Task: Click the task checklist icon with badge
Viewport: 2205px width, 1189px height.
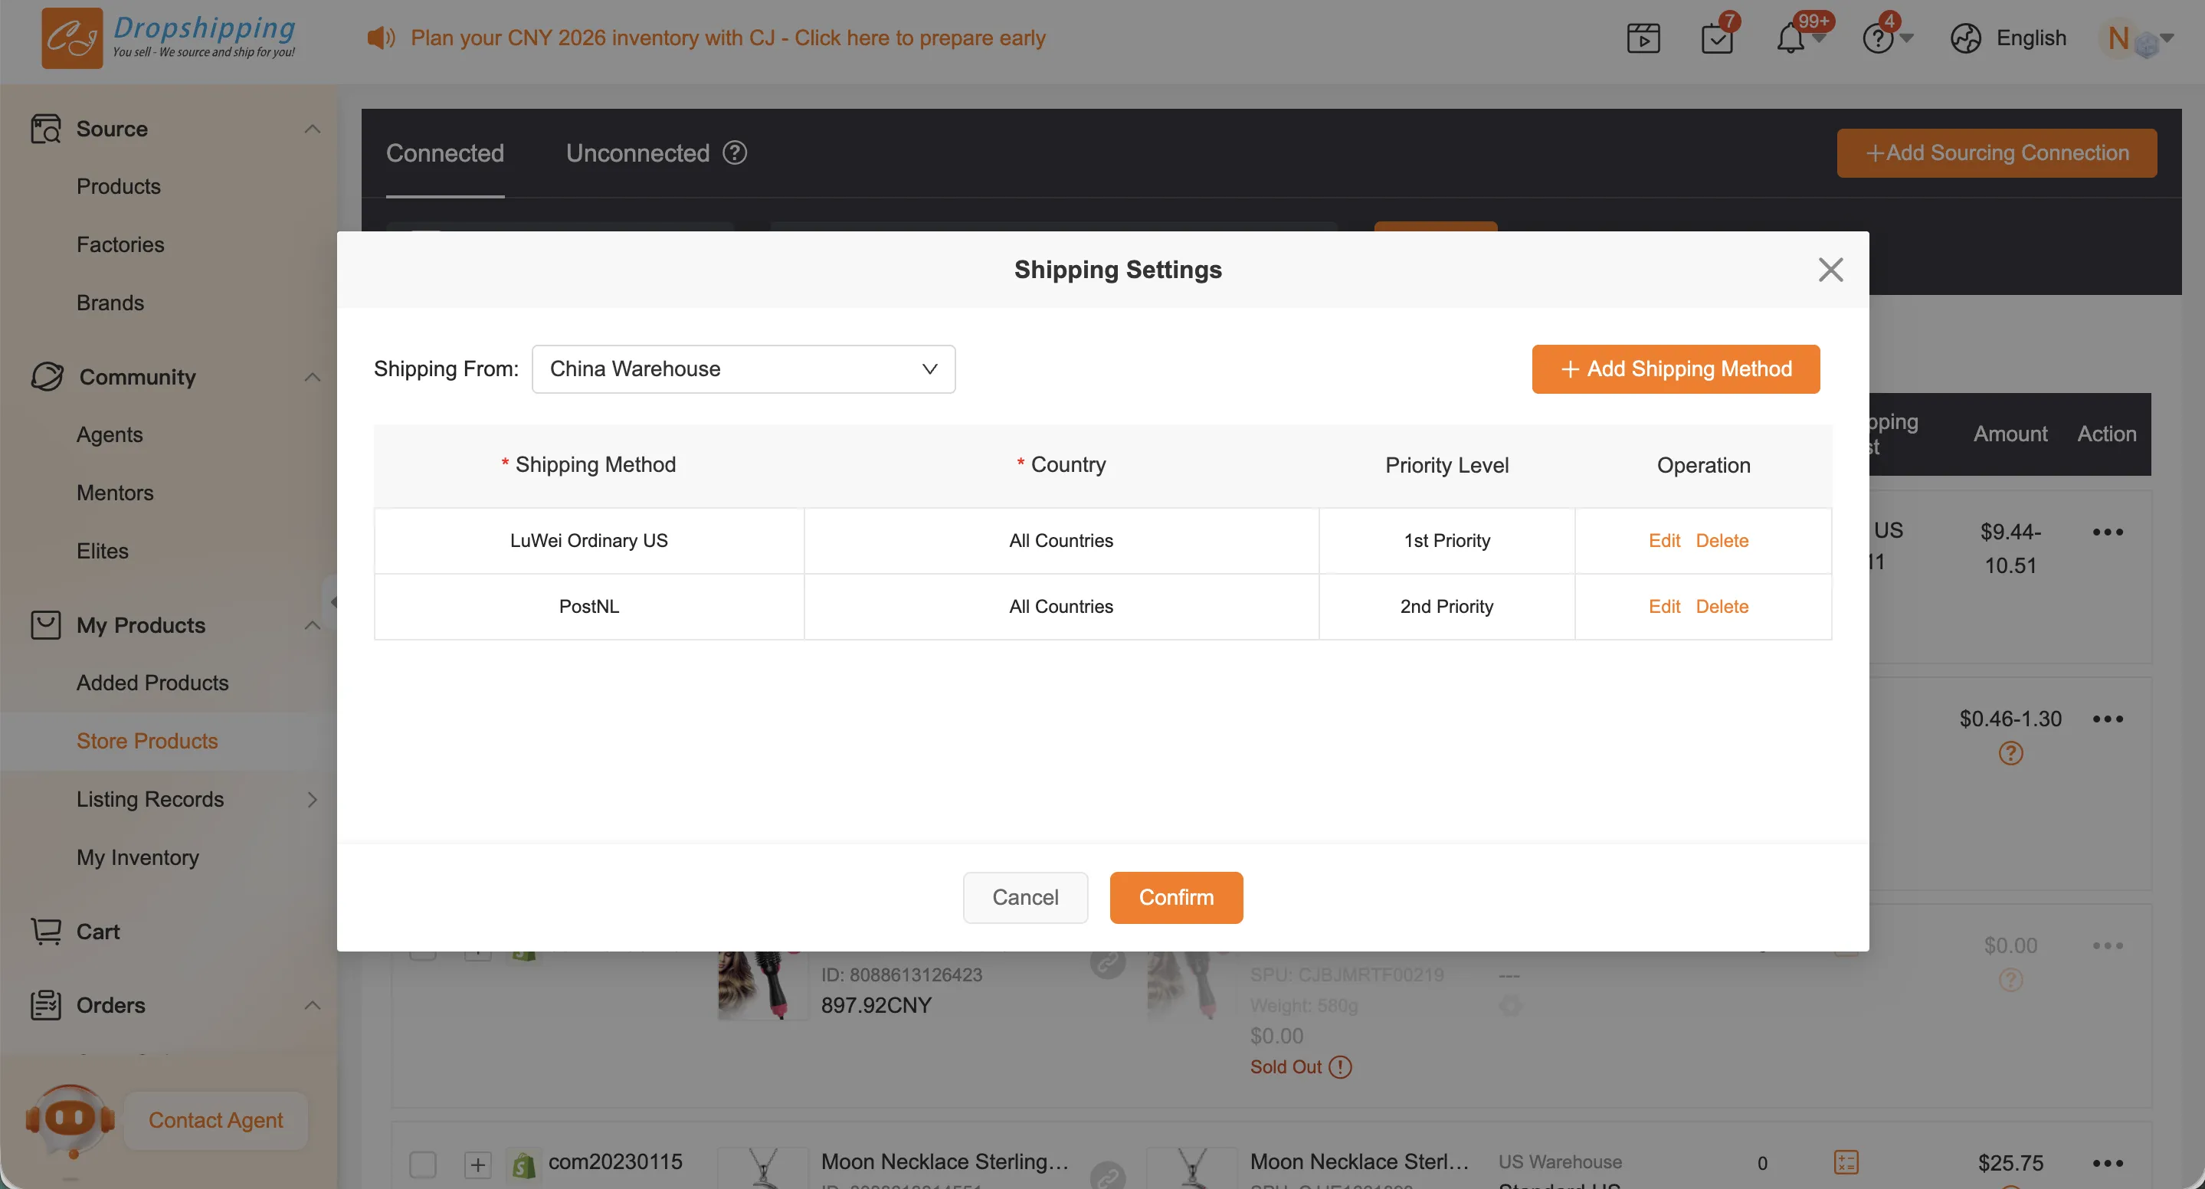Action: (1716, 38)
